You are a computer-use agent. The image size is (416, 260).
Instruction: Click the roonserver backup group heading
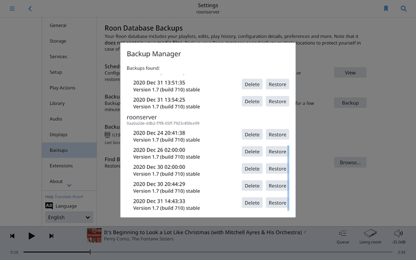click(x=142, y=117)
